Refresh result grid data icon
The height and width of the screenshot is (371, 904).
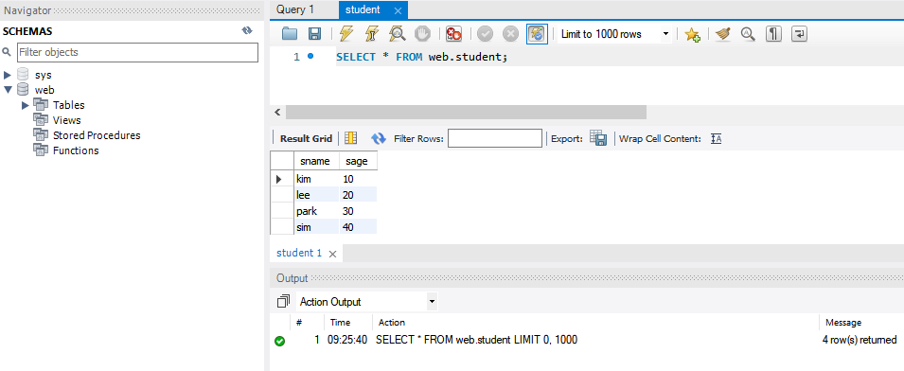point(379,138)
